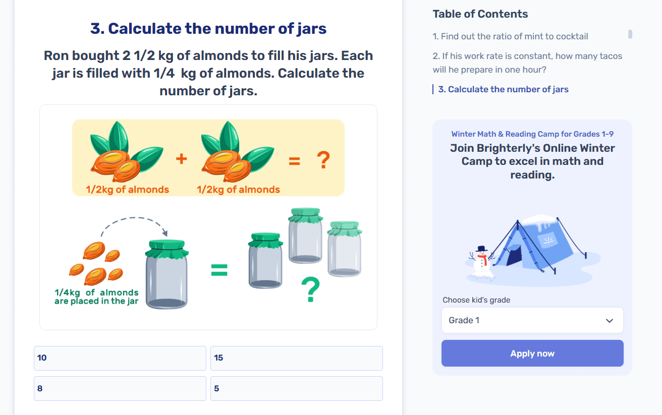Open 'Find out the ratio of mint' link
The height and width of the screenshot is (415, 662).
[x=510, y=36]
